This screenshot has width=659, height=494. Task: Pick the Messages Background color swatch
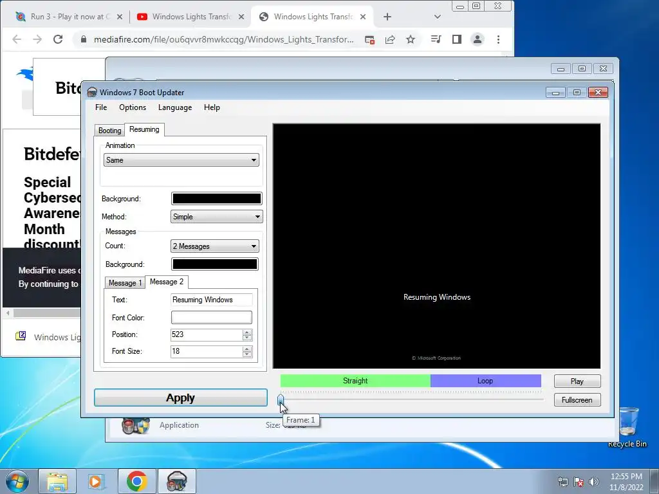[x=215, y=264]
